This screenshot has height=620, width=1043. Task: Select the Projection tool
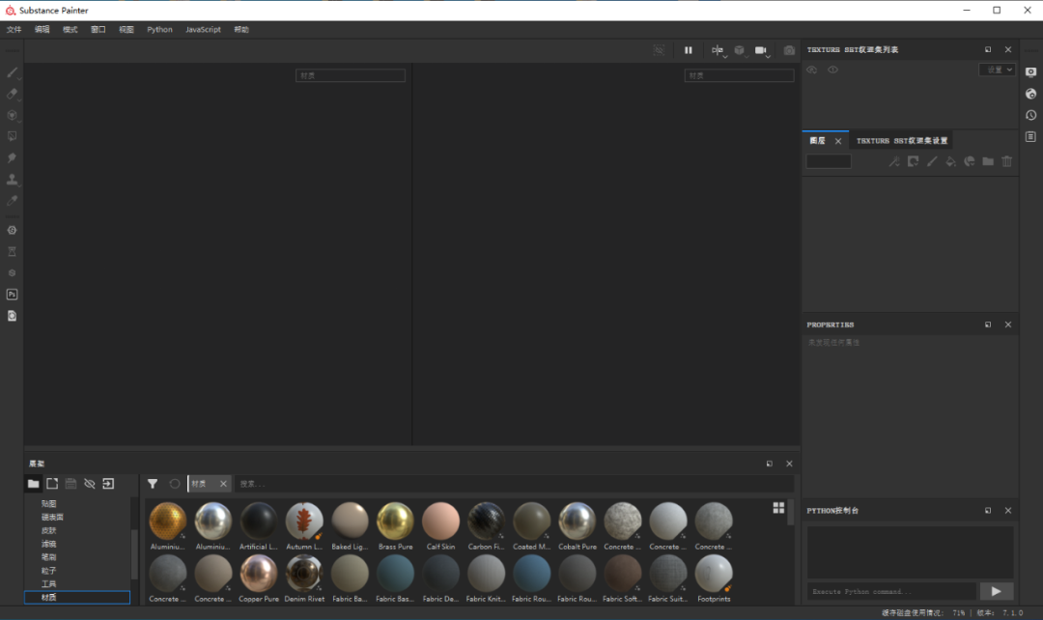(x=12, y=115)
